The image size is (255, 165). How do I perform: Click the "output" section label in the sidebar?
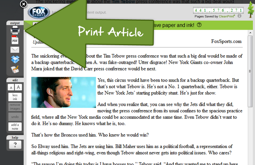15,23
